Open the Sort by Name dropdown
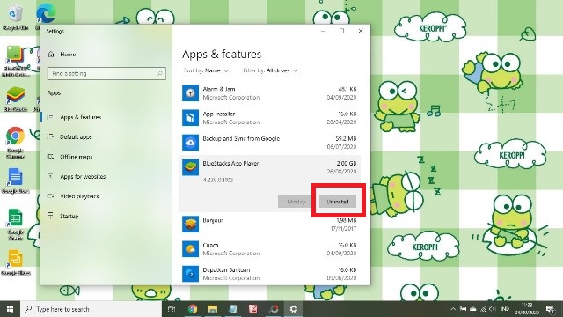 click(x=206, y=70)
